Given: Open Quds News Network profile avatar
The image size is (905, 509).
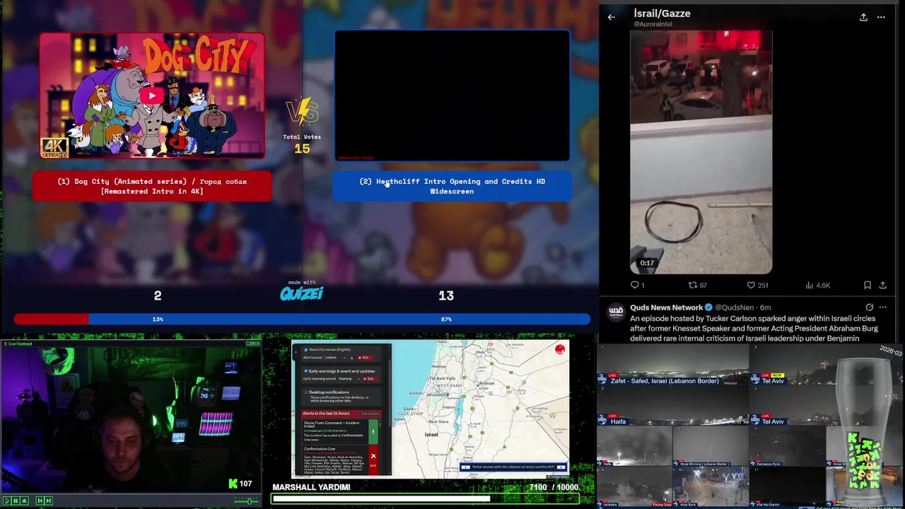Looking at the screenshot, I should pyautogui.click(x=616, y=311).
